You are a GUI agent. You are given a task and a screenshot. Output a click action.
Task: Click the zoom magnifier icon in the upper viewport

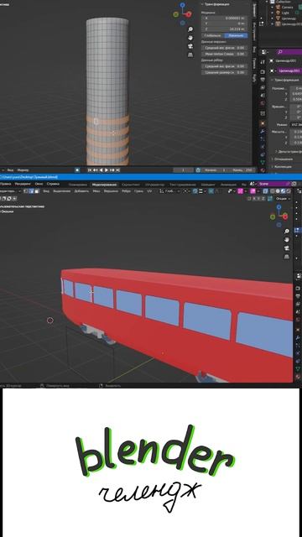[190, 29]
